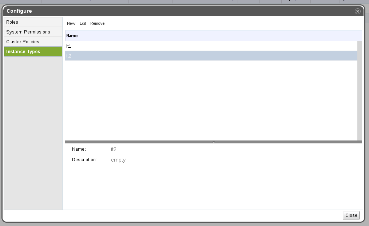Remove the selected instance type
This screenshot has height=226, width=369.
point(98,23)
